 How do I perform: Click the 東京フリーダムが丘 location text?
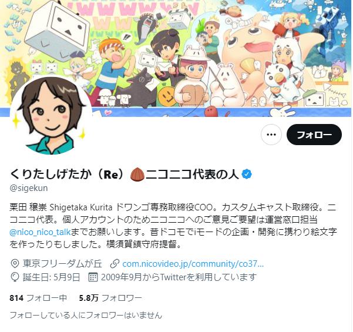tap(62, 264)
